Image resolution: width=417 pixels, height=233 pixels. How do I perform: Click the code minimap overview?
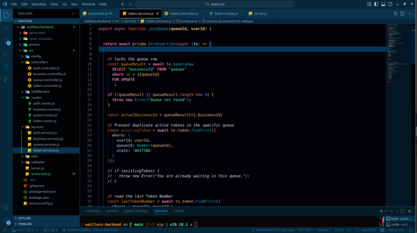coord(399,53)
